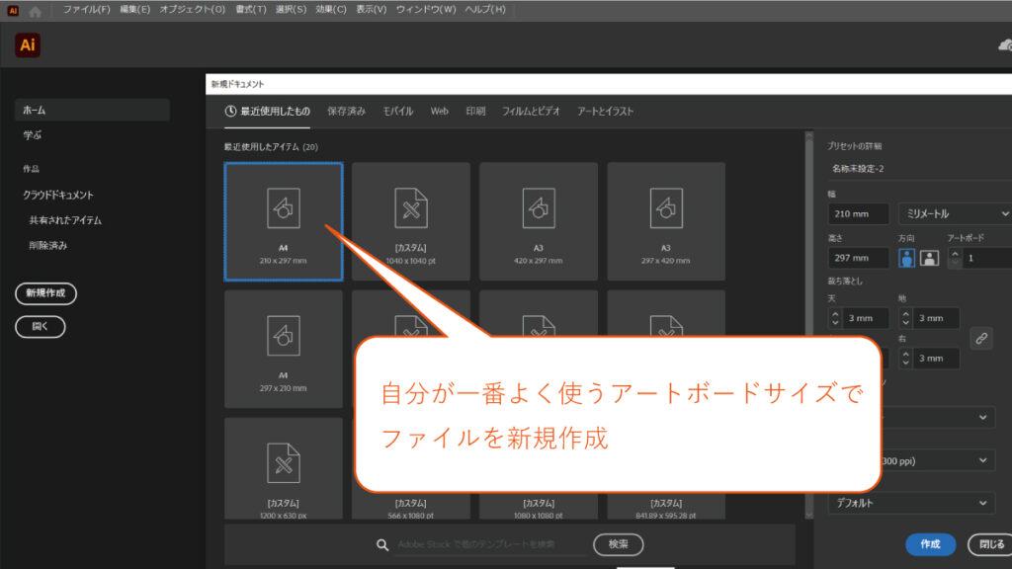The image size is (1012, 569).
Task: Click the 検索 button
Action: [x=619, y=544]
